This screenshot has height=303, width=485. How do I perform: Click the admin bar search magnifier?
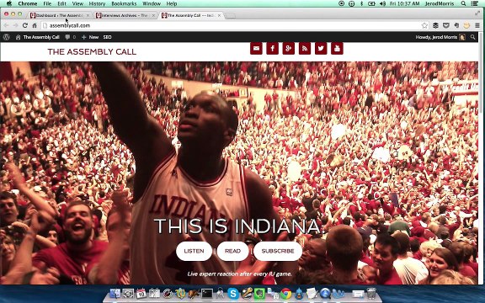pyautogui.click(x=472, y=37)
